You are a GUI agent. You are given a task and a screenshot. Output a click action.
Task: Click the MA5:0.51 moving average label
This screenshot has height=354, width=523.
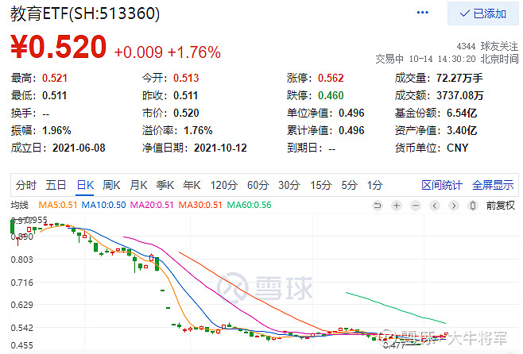58,205
